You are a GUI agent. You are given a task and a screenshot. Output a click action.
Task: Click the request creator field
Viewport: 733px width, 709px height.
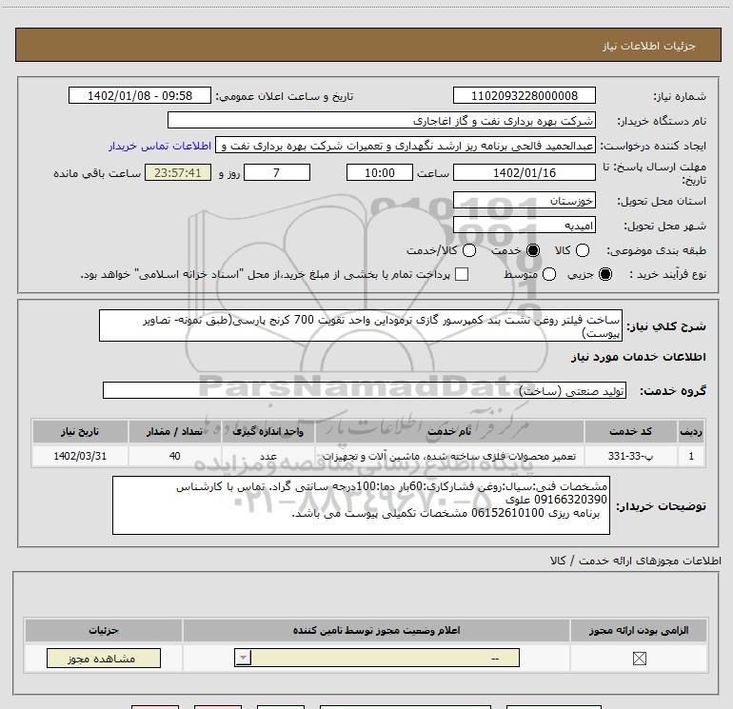pyautogui.click(x=406, y=146)
